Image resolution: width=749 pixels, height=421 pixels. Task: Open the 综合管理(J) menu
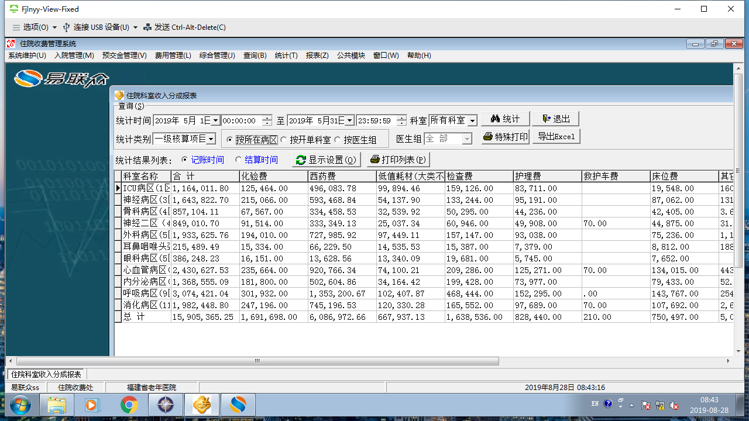pyautogui.click(x=217, y=56)
